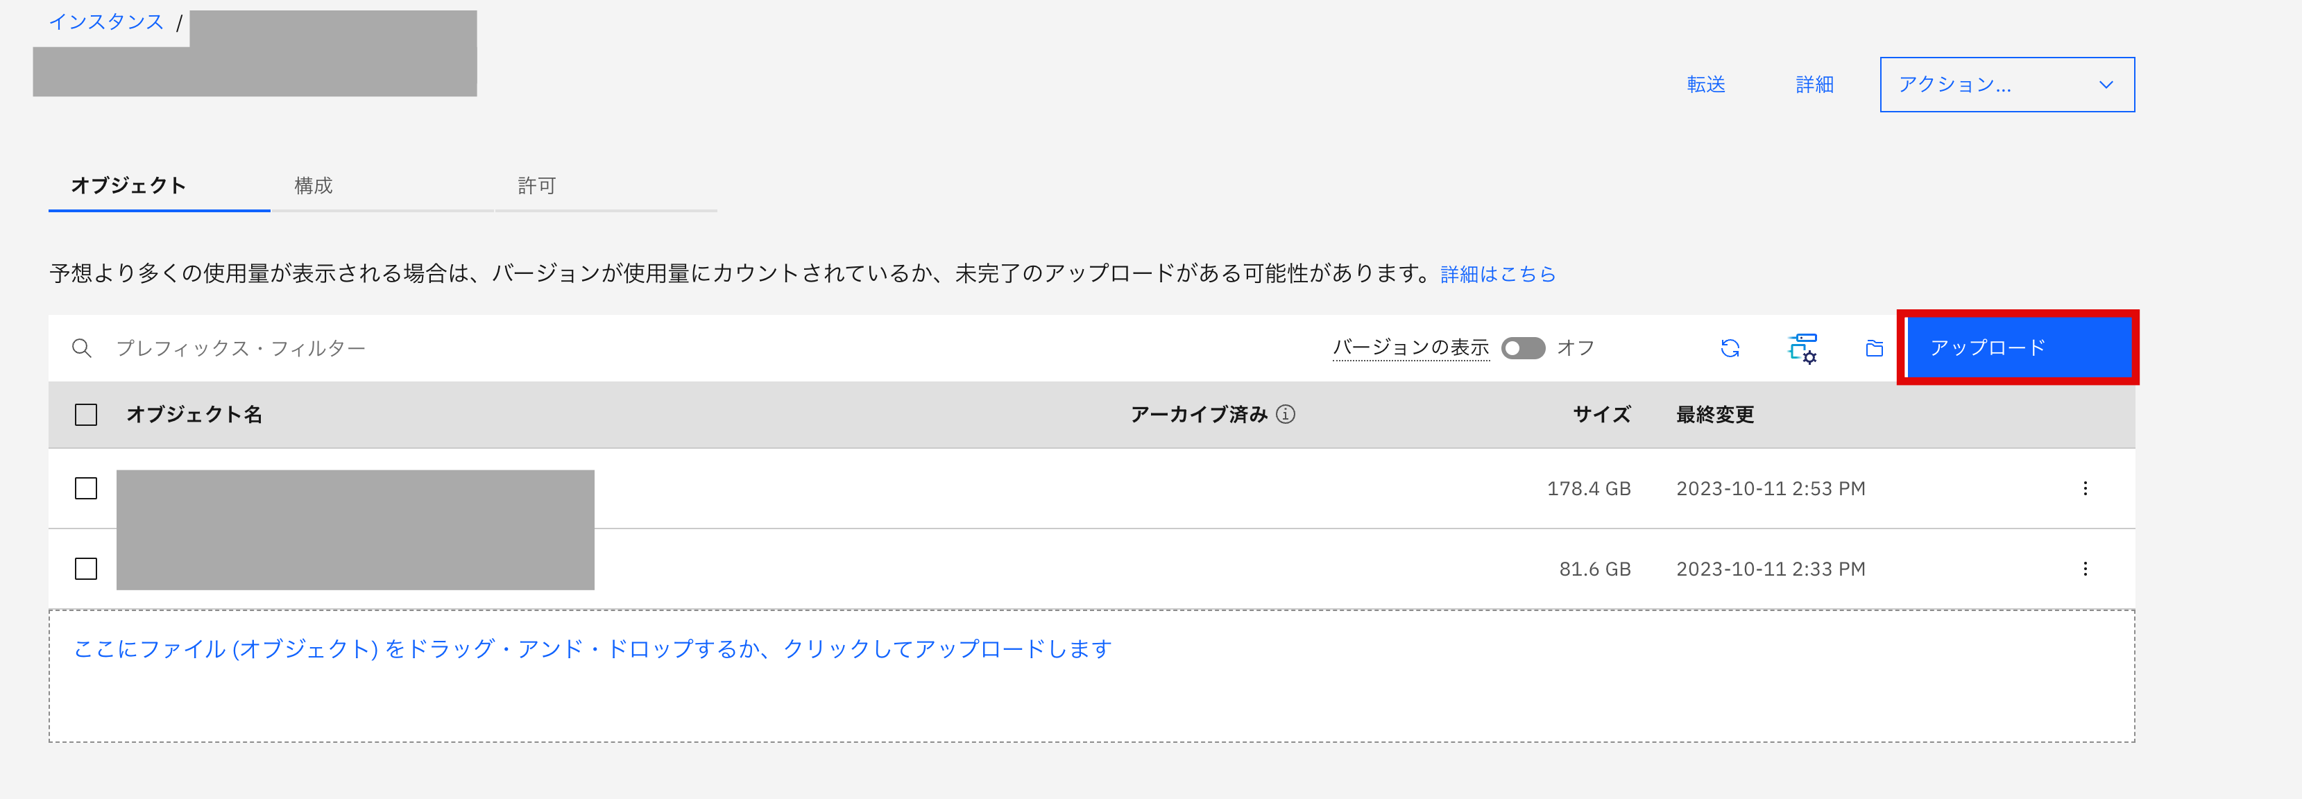2302x799 pixels.
Task: Check the checkbox of the first object row
Action: pyautogui.click(x=86, y=488)
